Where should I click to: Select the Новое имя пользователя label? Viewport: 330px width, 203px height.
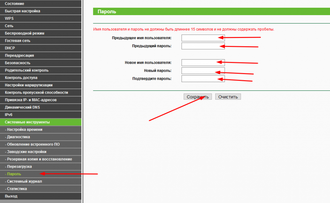[148, 63]
